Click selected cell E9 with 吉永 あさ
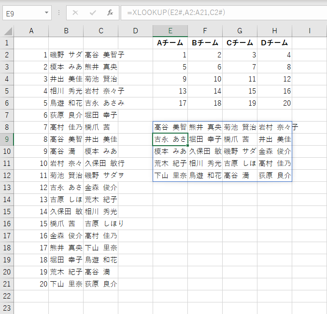Viewport: 327px width, 314px height. click(x=170, y=139)
